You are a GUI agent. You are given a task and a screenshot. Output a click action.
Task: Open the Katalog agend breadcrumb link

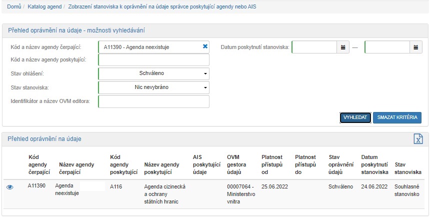(x=45, y=6)
